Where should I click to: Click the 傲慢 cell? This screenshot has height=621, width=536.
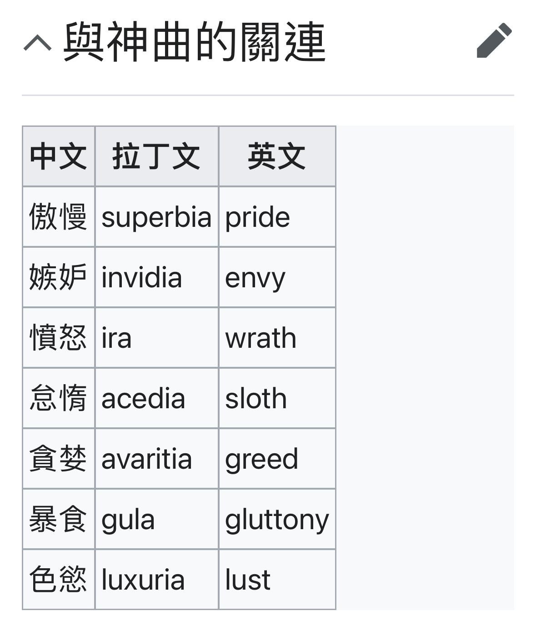coord(59,217)
